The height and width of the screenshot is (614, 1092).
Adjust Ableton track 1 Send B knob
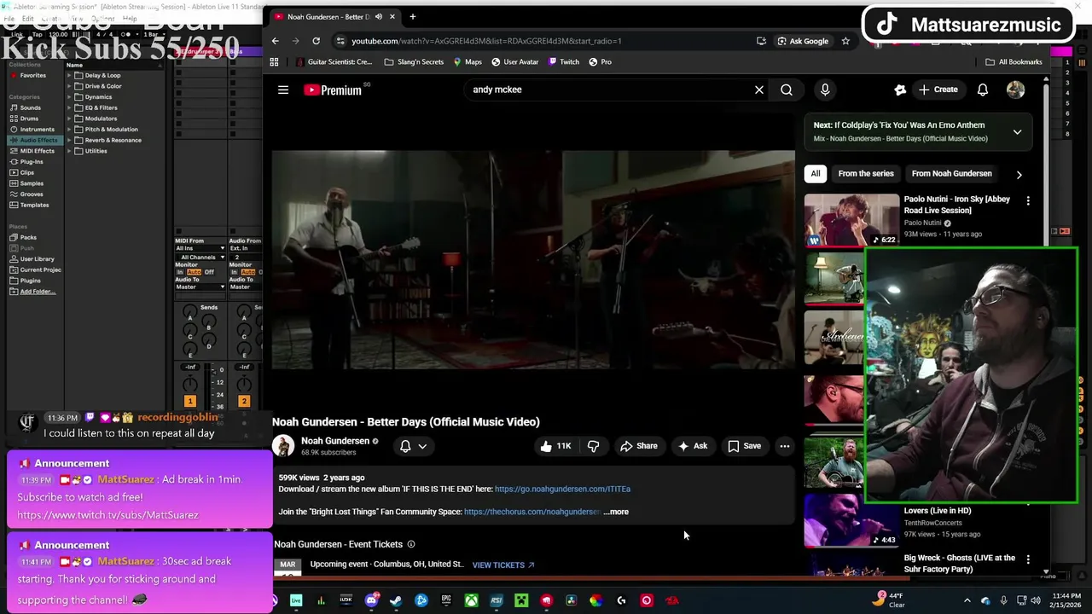[x=208, y=319]
